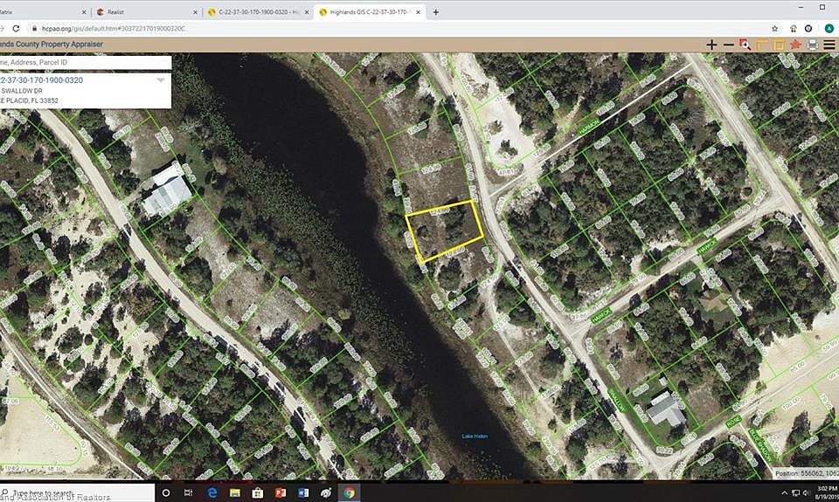Zoom in the map with plus icon

tap(711, 45)
